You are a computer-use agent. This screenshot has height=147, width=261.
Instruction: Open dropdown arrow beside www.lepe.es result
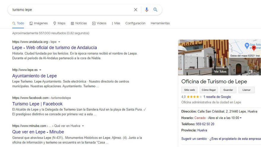coord(40,70)
